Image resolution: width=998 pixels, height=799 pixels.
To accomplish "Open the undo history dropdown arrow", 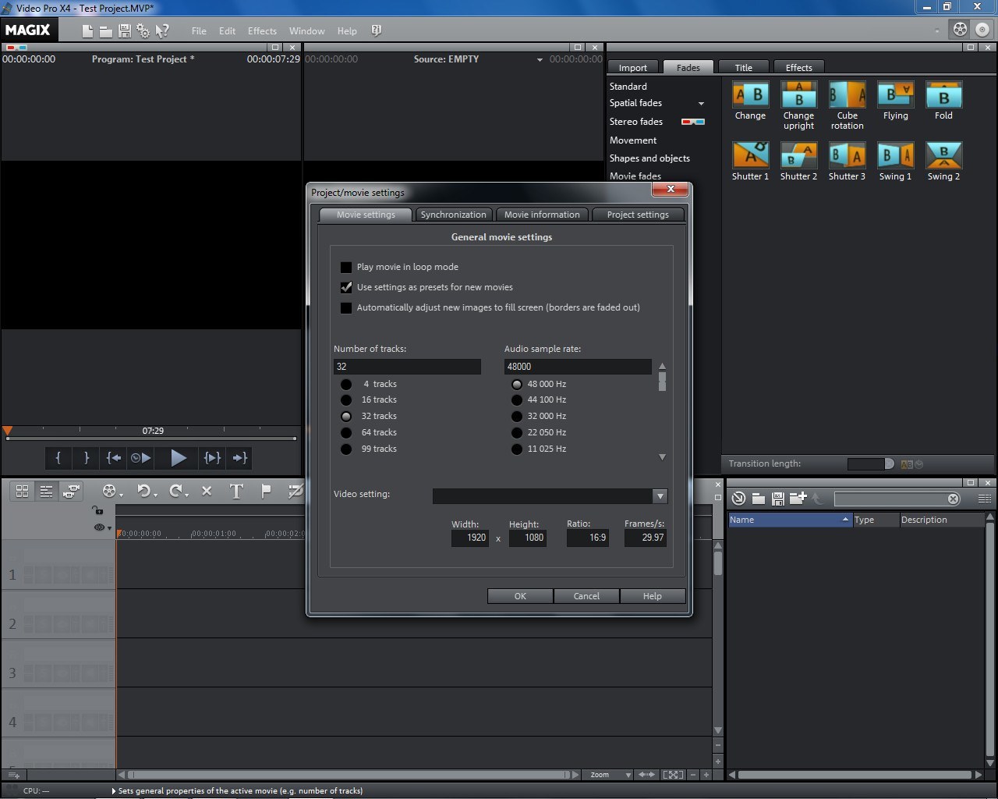I will click(156, 494).
